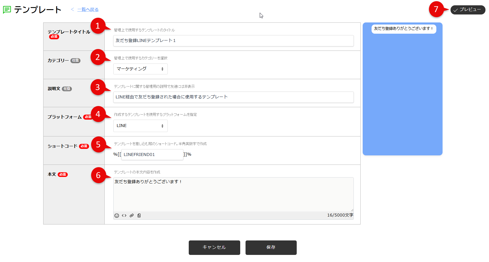
Task: Click the green template icon beside the page title
Action: point(7,10)
